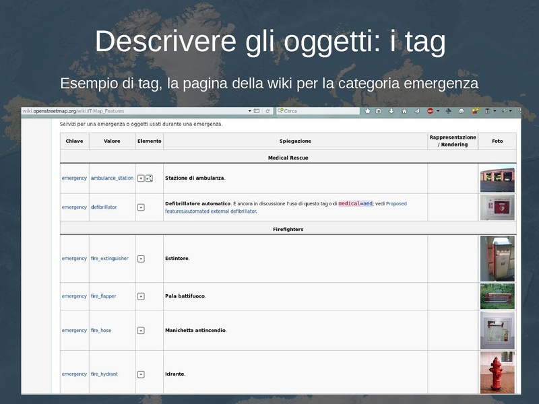Screen dimensions: 539x404
Task: Go to browser home page icon
Action: [x=404, y=111]
